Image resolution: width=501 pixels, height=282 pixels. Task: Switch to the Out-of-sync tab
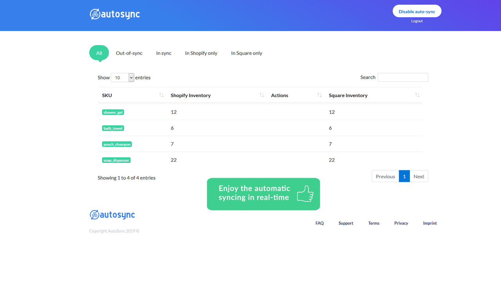129,53
